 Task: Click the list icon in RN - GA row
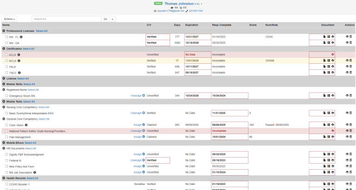pyautogui.click(x=329, y=43)
